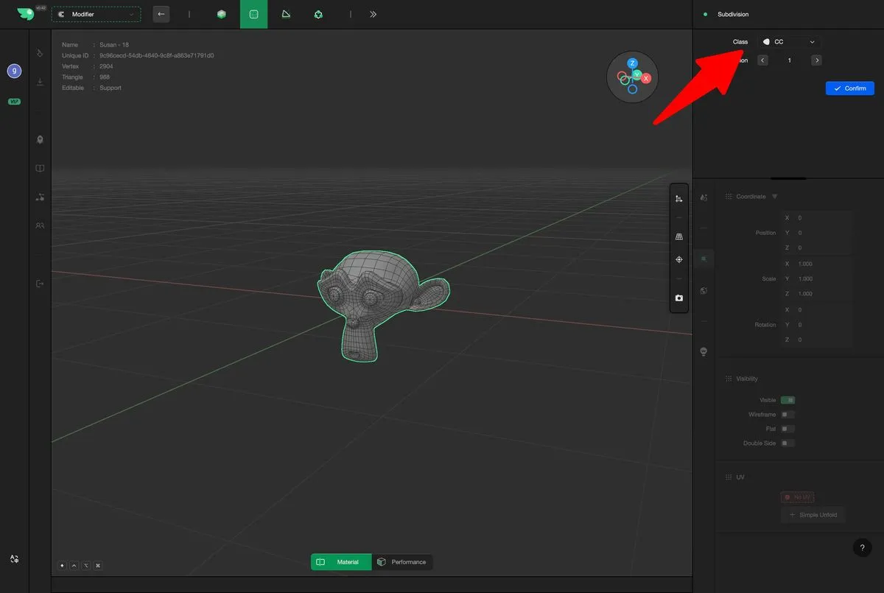
Task: Open the help question mark button
Action: click(x=862, y=547)
